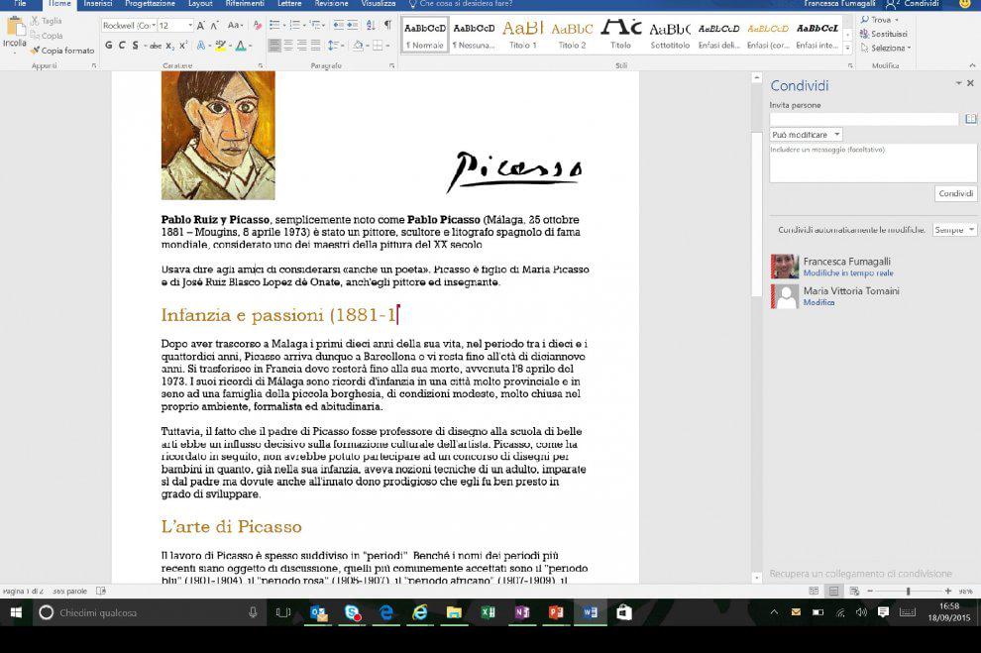The width and height of the screenshot is (981, 653).
Task: Open the highlight color picker dropdown
Action: point(230,46)
